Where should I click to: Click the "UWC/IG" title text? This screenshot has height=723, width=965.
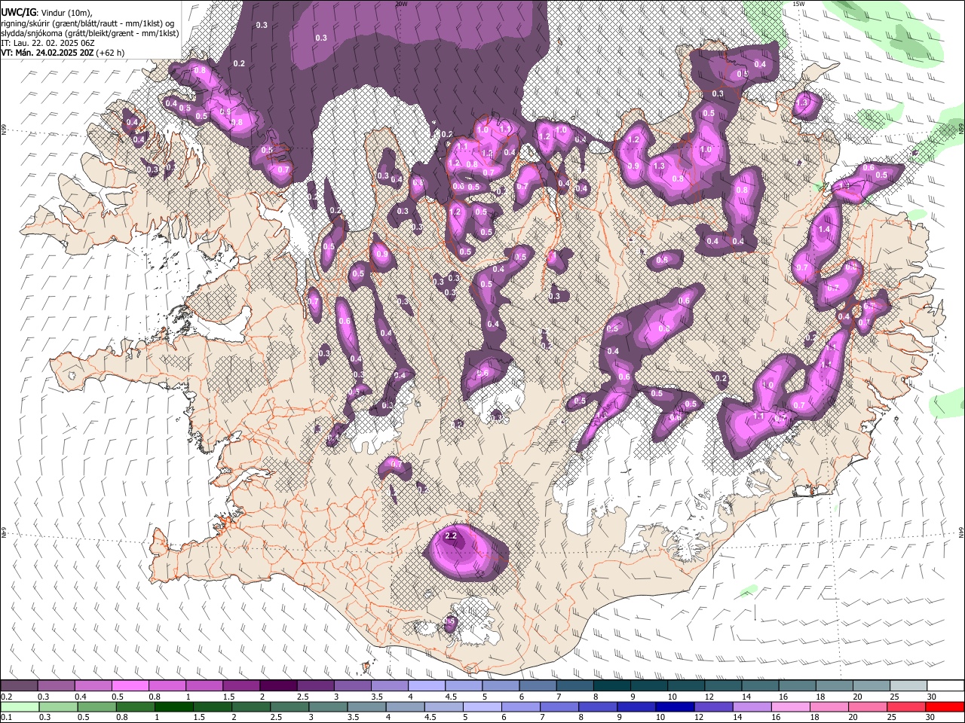click(x=18, y=12)
